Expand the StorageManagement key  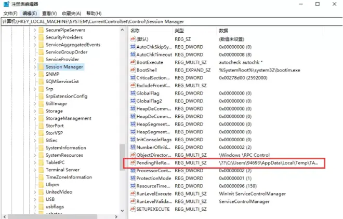[x=35, y=118]
